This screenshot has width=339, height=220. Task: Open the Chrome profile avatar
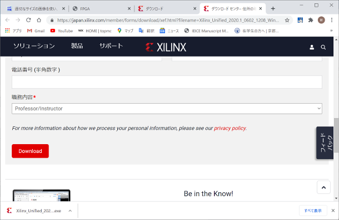tap(321, 20)
